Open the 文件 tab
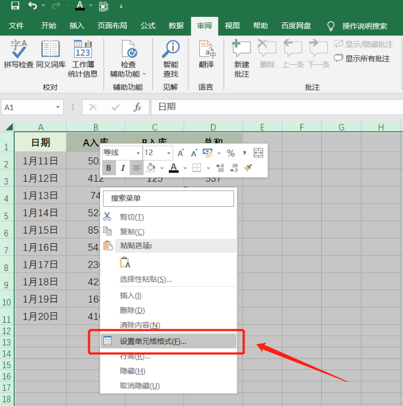The image size is (403, 406). tap(16, 26)
